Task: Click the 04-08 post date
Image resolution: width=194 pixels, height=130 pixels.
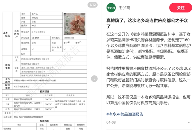Action: coord(111,123)
